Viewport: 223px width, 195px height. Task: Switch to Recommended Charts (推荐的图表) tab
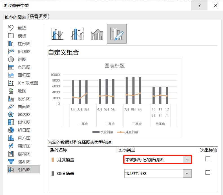tap(15, 17)
